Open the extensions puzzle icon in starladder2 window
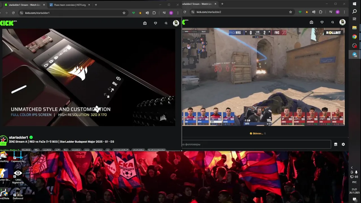This screenshot has height=203, width=361. (321, 12)
